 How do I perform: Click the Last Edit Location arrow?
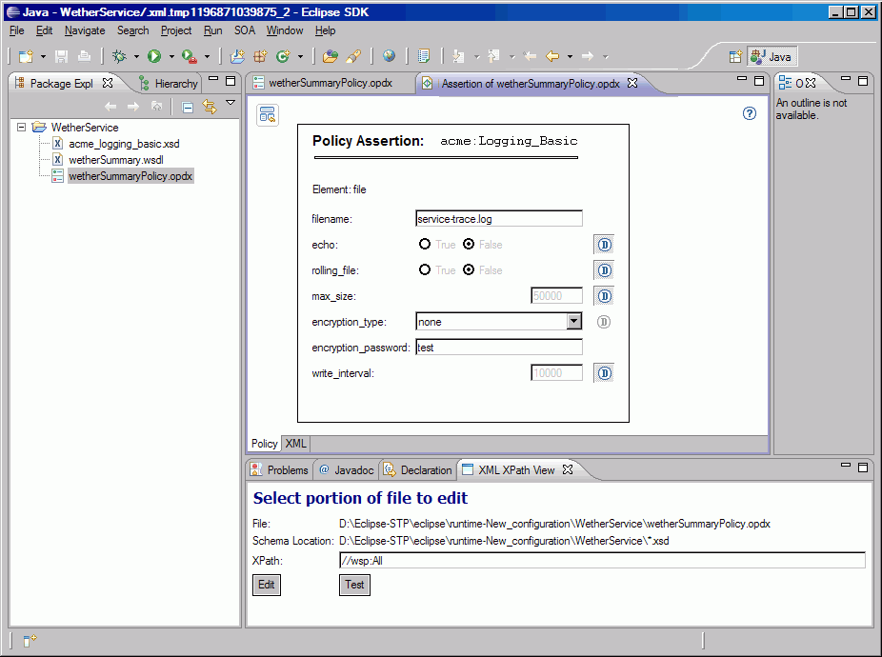[x=530, y=56]
